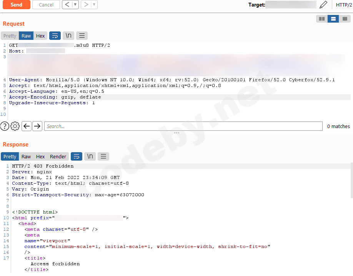Open the Request Pretty tab
The height and width of the screenshot is (276, 353).
[10, 36]
